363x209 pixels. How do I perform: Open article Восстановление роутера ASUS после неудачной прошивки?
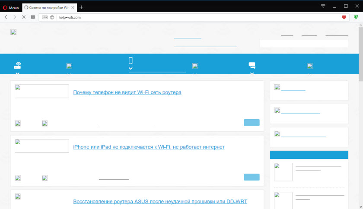[x=160, y=202]
